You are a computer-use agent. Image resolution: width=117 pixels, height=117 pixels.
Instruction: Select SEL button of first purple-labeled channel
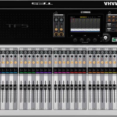37,52
